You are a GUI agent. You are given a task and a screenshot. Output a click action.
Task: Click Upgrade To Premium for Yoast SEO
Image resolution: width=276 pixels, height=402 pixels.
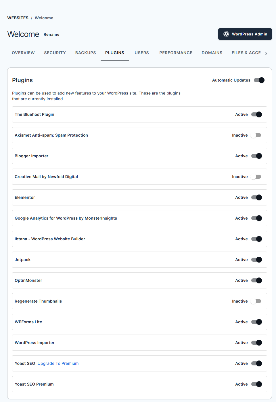click(x=58, y=363)
